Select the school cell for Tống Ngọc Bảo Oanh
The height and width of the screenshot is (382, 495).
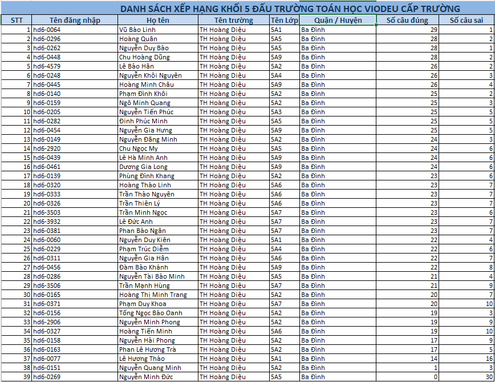233,313
